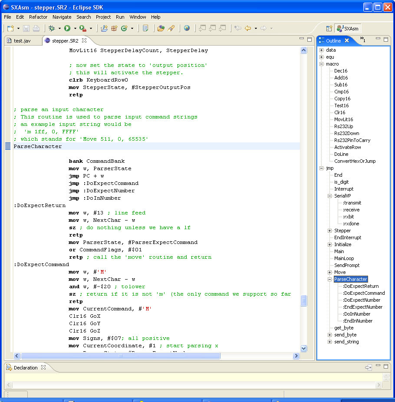Viewport: 395px width, 402px height.
Task: Click the globe web browser icon
Action: click(187, 28)
